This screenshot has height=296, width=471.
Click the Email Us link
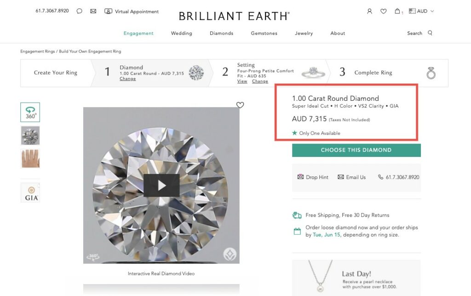click(352, 177)
